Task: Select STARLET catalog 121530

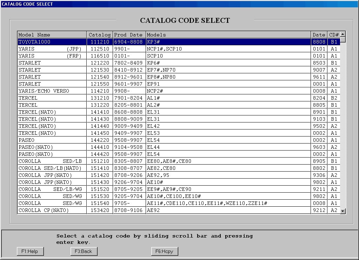Action: (179, 70)
